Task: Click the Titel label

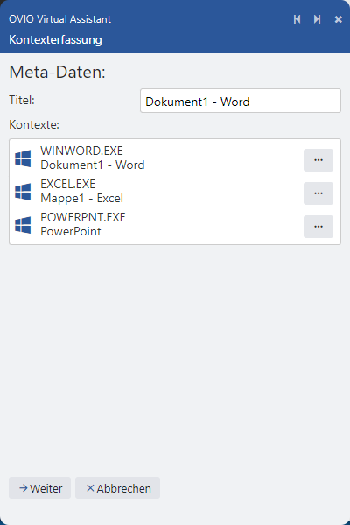Action: click(x=22, y=100)
